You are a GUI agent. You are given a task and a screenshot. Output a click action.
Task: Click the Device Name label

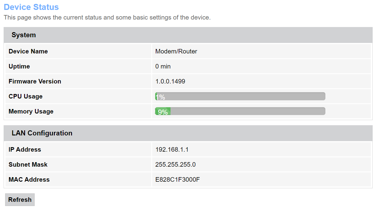tap(28, 51)
